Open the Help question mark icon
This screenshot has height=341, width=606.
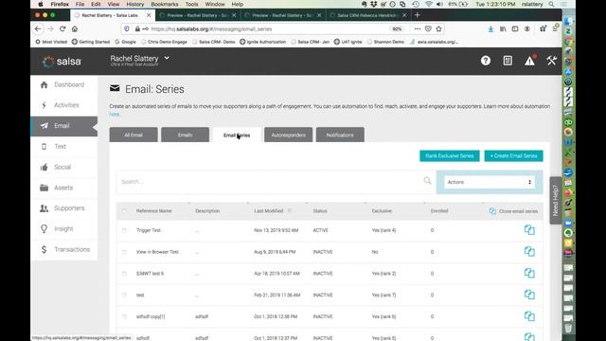coord(486,61)
